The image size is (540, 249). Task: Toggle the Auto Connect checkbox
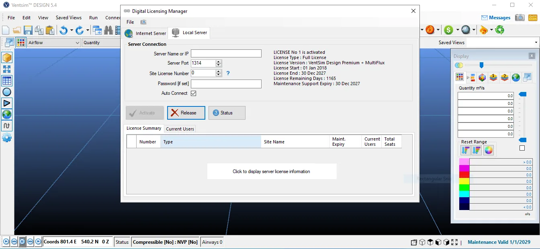(193, 93)
